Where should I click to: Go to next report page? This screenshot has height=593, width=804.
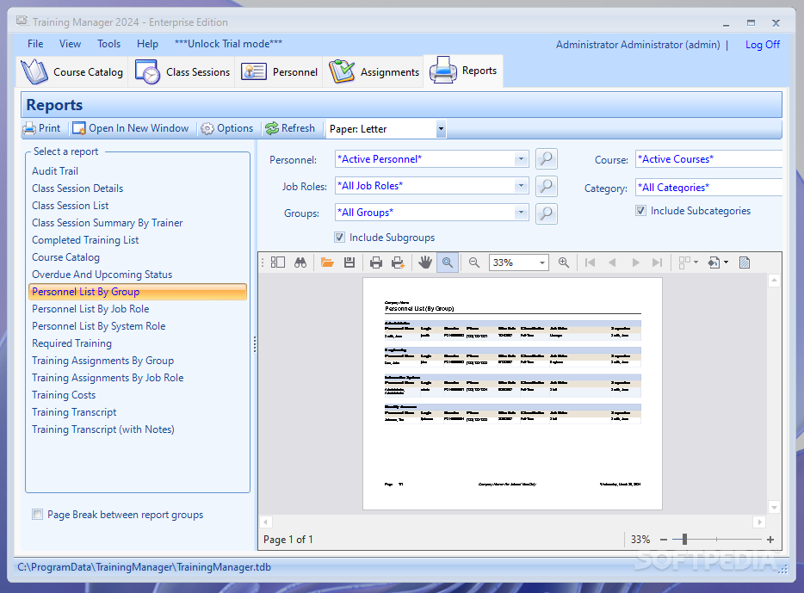tap(636, 263)
